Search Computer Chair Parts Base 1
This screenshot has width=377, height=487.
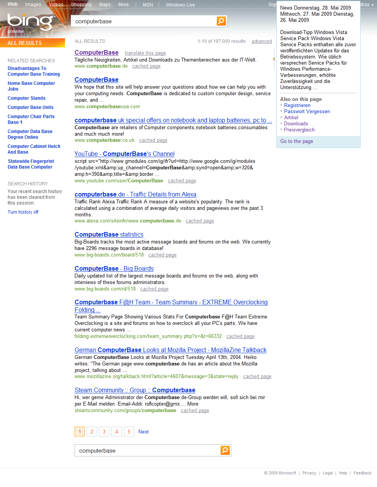[31, 119]
